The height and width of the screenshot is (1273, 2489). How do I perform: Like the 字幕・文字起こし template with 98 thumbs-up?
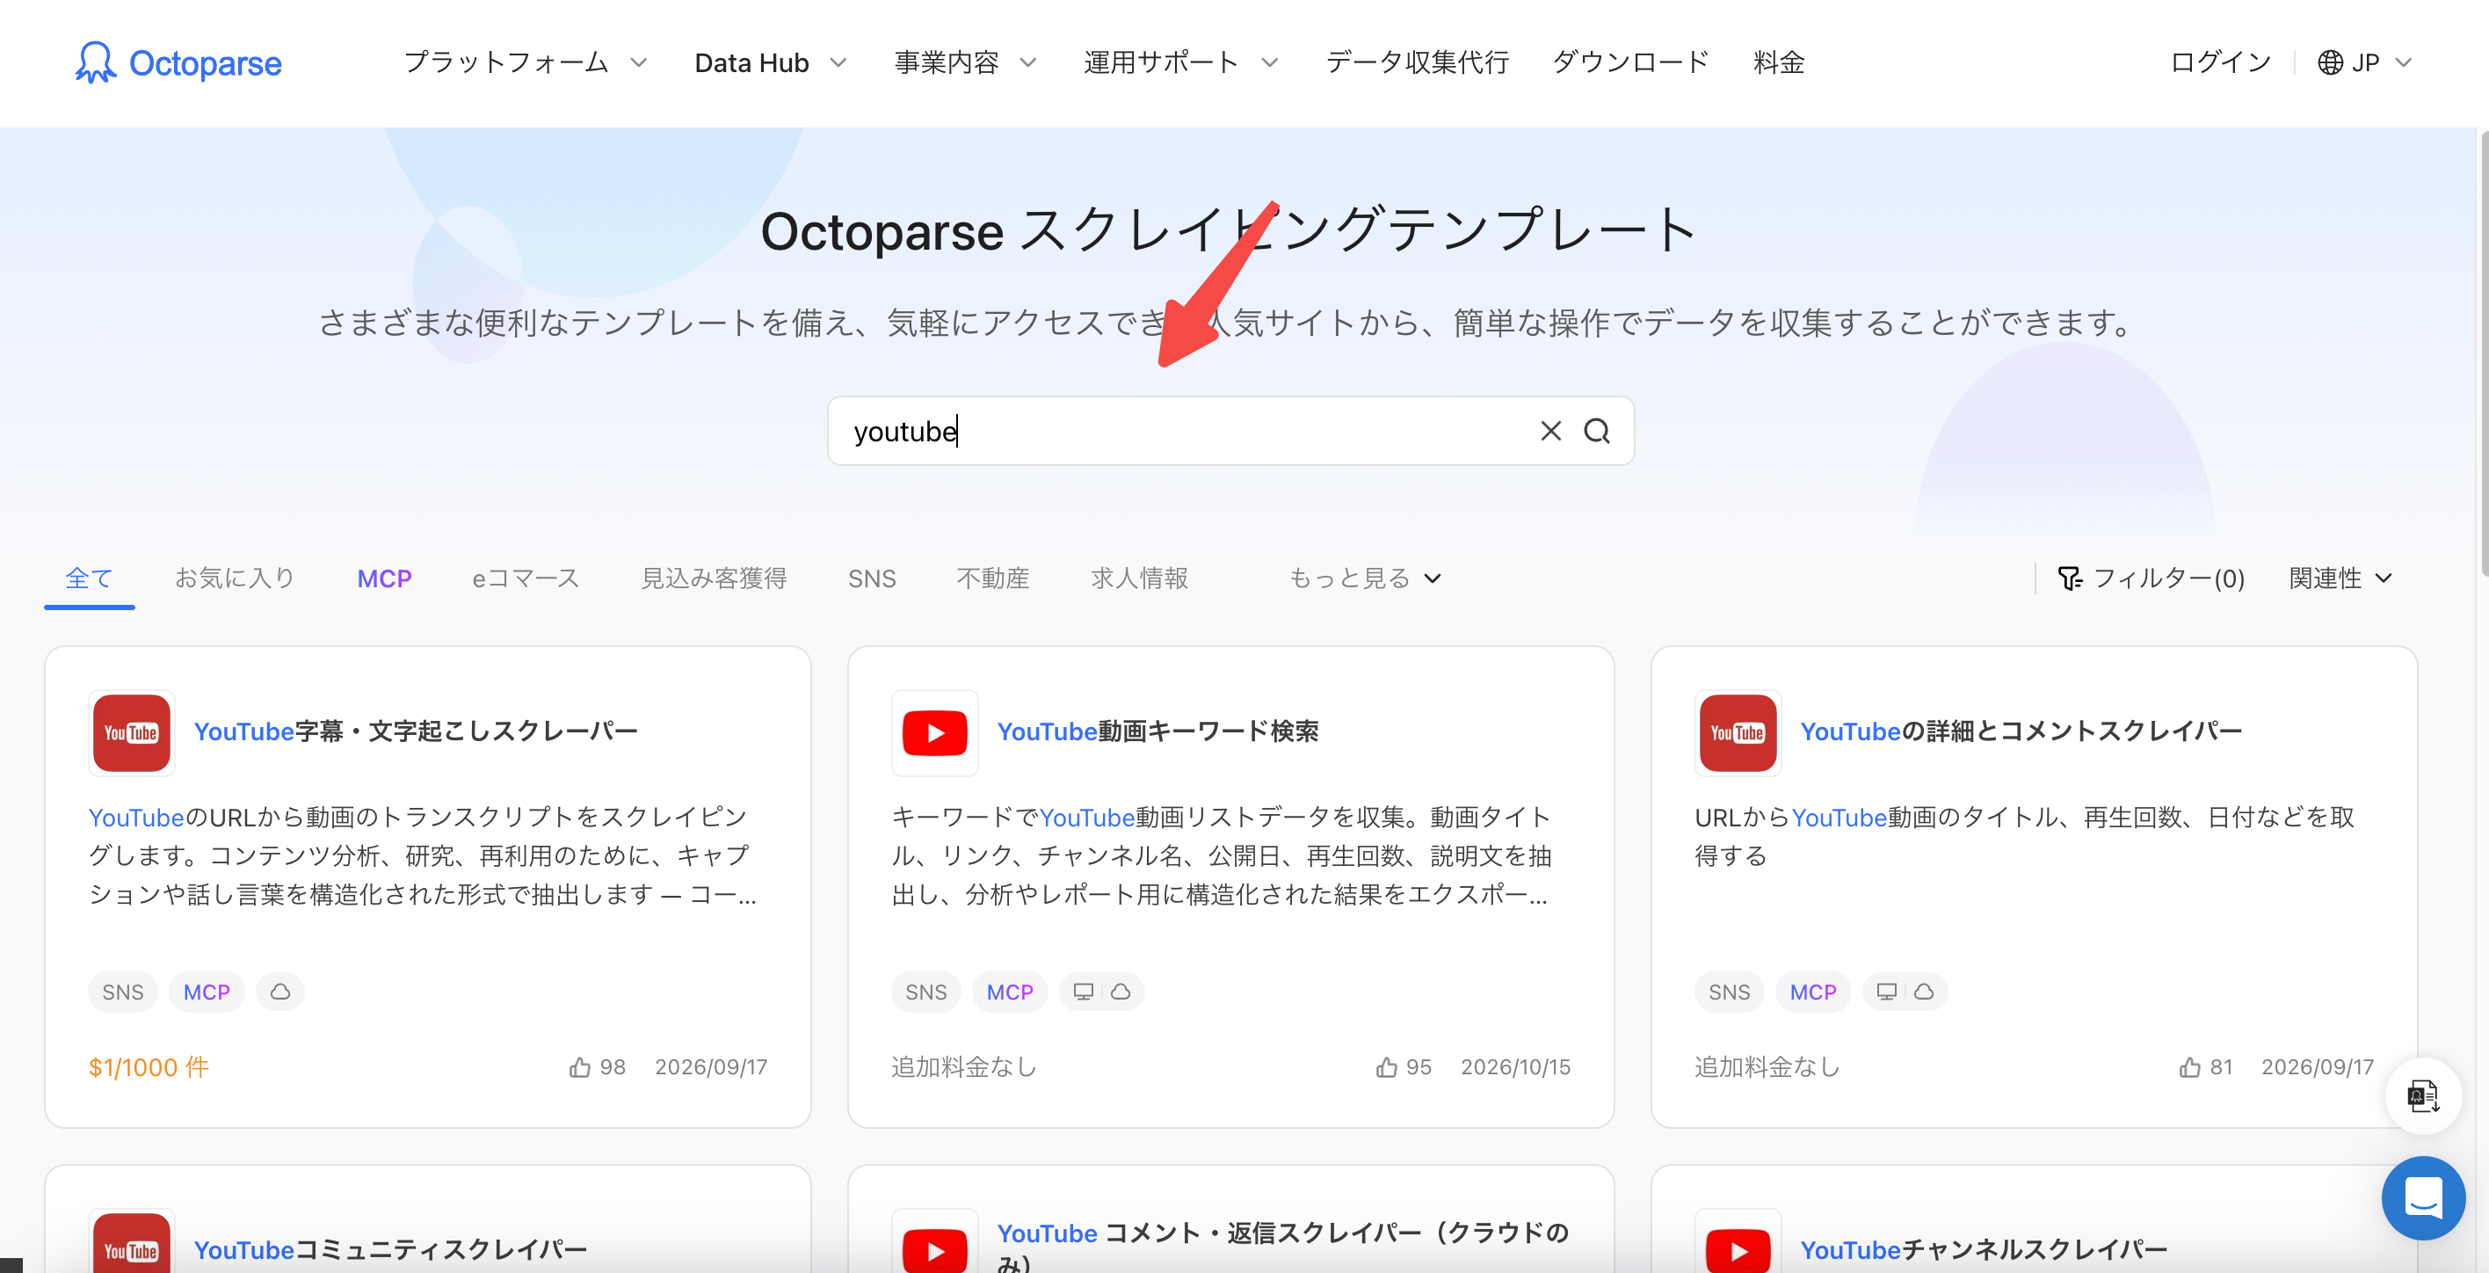point(580,1067)
